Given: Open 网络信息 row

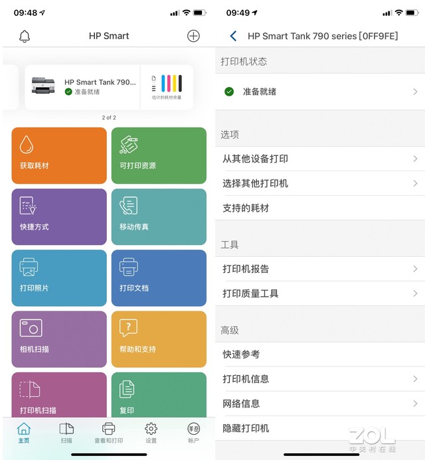Looking at the screenshot, I should [x=320, y=404].
